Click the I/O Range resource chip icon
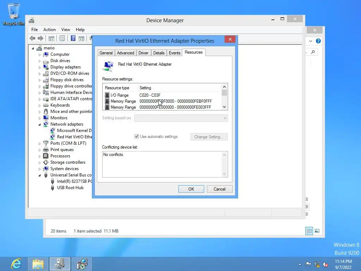This screenshot has width=361, height=271. pos(107,95)
